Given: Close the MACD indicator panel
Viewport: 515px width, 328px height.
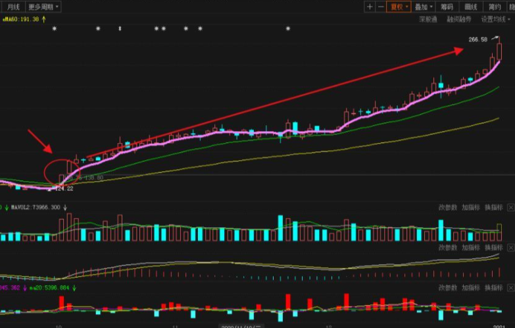Looking at the screenshot, I should [511, 248].
